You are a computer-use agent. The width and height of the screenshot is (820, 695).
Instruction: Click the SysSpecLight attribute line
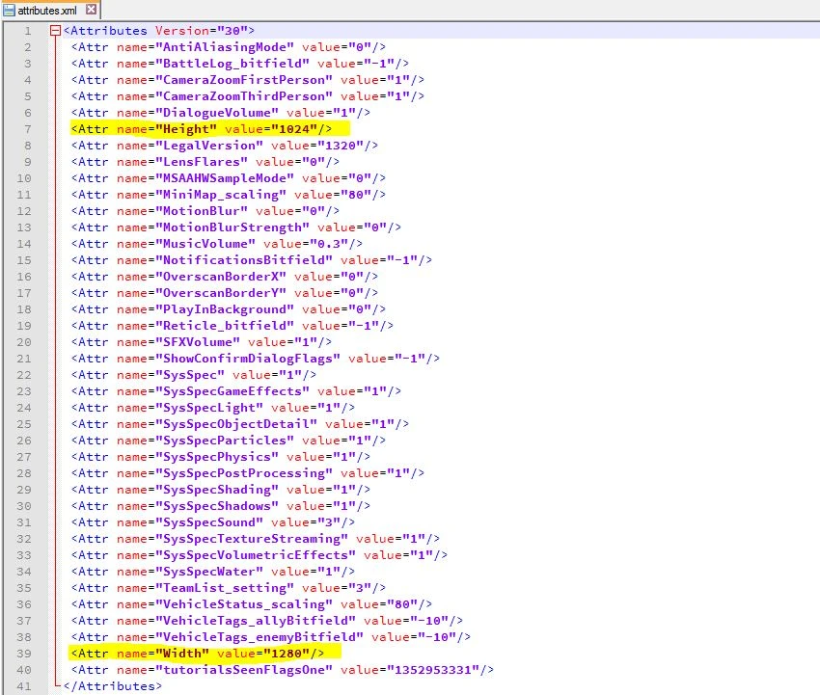[213, 408]
